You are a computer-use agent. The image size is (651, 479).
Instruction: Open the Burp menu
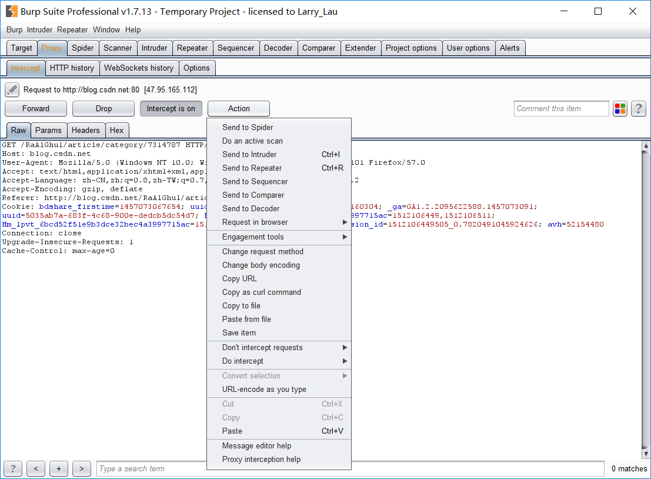pyautogui.click(x=15, y=30)
